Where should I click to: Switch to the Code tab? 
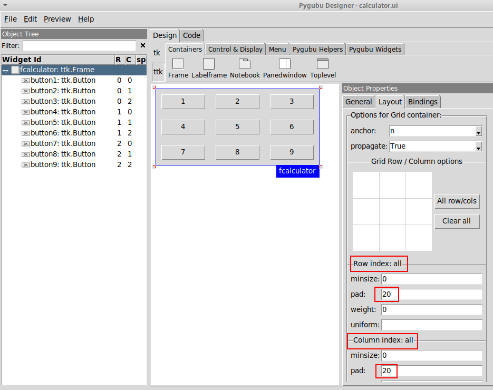(x=191, y=35)
